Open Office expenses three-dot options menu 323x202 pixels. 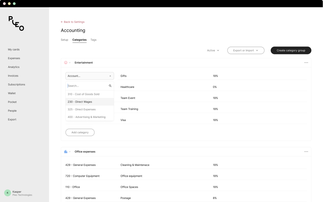pos(306,152)
